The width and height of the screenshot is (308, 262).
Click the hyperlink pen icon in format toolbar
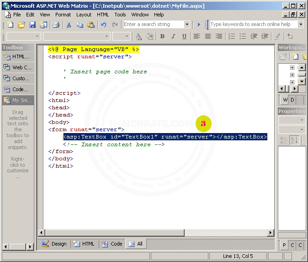click(277, 36)
